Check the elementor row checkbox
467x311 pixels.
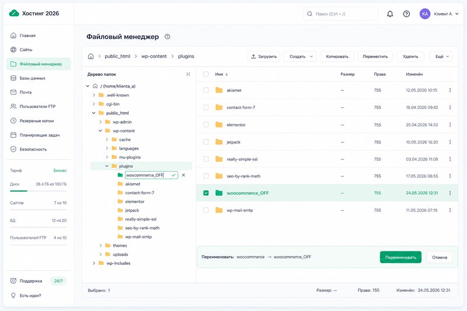point(206,125)
